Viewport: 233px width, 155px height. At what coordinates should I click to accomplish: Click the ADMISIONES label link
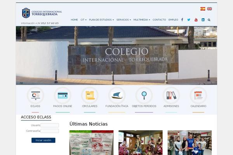pyautogui.click(x=171, y=106)
